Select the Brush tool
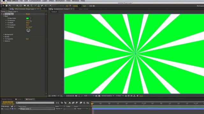This screenshot has width=204, height=114. pos(35,6)
